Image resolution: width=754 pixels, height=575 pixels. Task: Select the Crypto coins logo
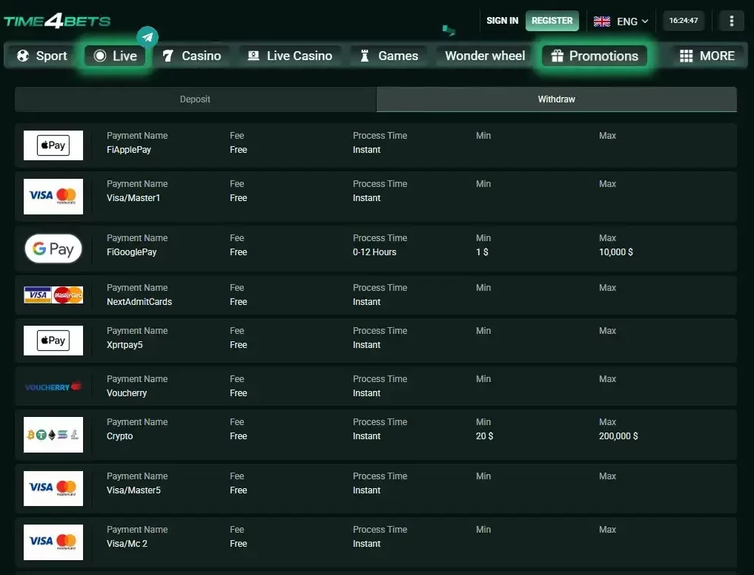coord(53,435)
